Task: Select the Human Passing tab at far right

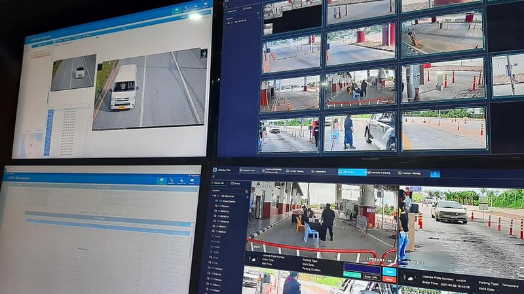Action: coord(413,174)
